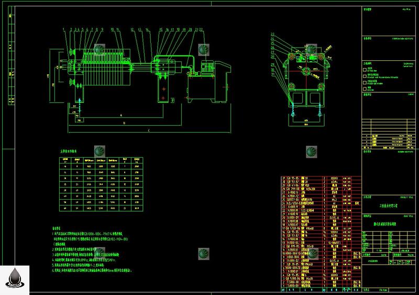The width and height of the screenshot is (419, 295).
Task: Select callout number 22 on the side view
Action: click(x=201, y=29)
